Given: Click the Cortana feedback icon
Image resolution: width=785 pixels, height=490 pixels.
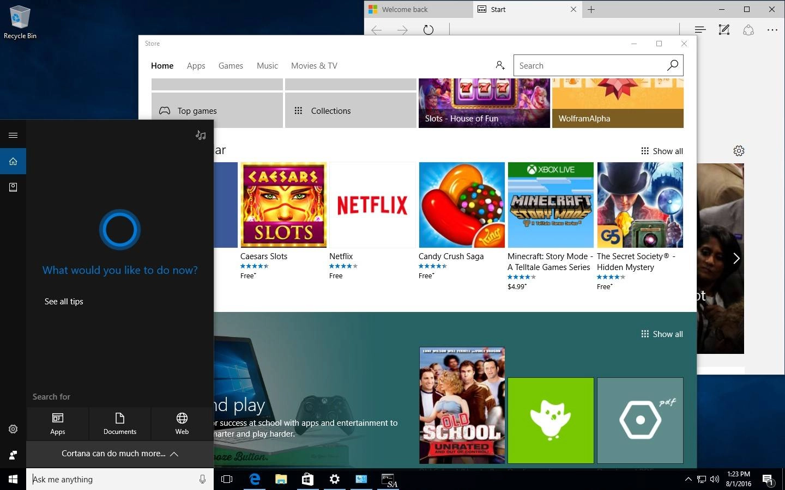Looking at the screenshot, I should [13, 455].
